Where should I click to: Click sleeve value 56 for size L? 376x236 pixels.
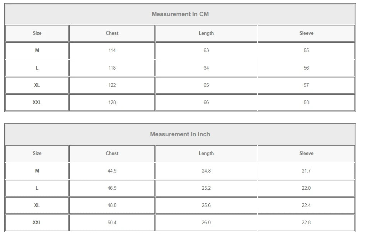tap(306, 68)
